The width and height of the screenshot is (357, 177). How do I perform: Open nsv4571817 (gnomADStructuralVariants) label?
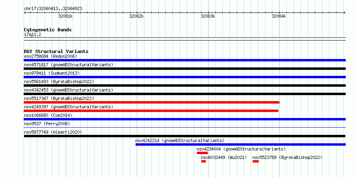coord(69,65)
